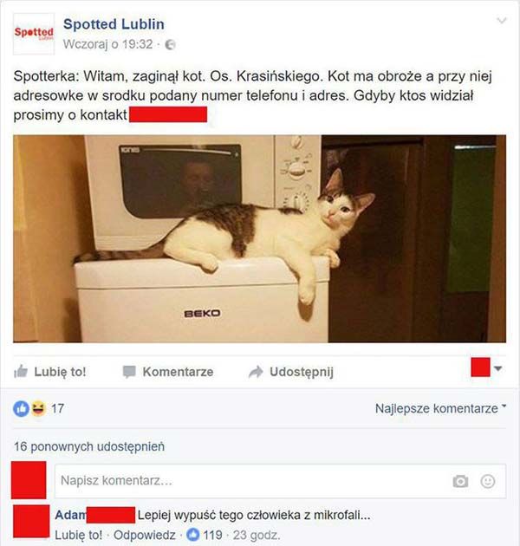Click the laughing haha reaction emoji

pos(38,408)
